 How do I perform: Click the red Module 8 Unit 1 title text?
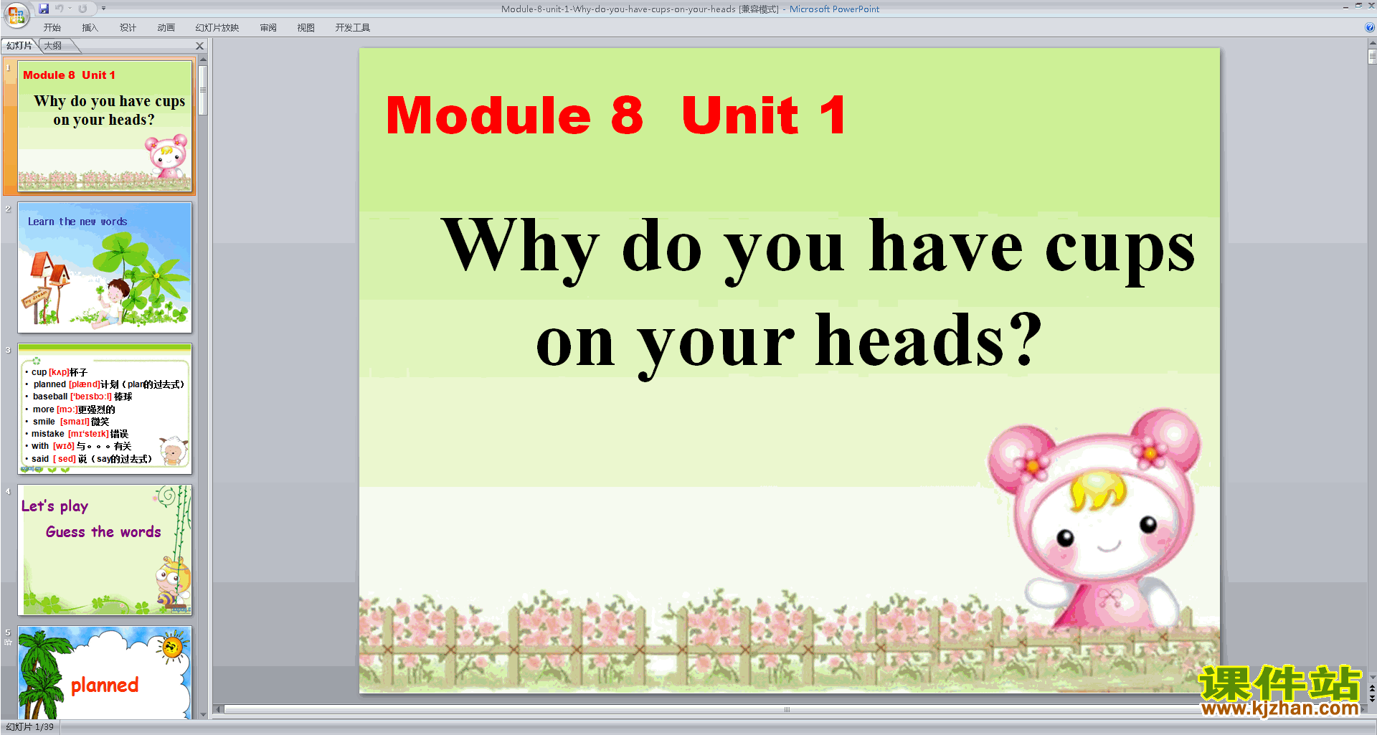616,115
